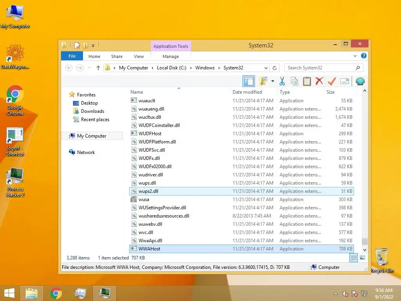
Task: Select the WUSettingsProvider.dll file
Action: pyautogui.click(x=242, y=208)
